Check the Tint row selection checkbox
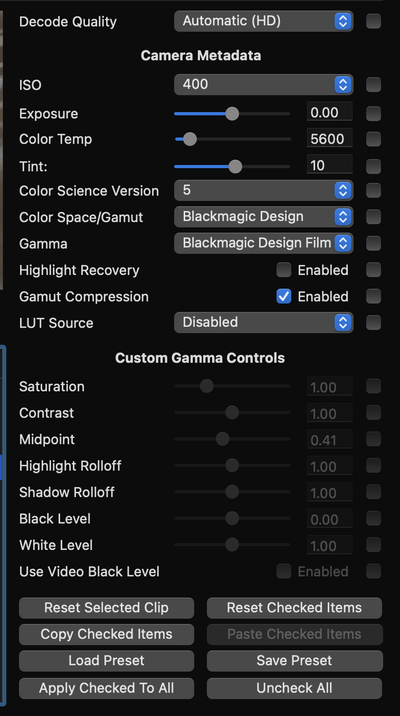 click(374, 166)
